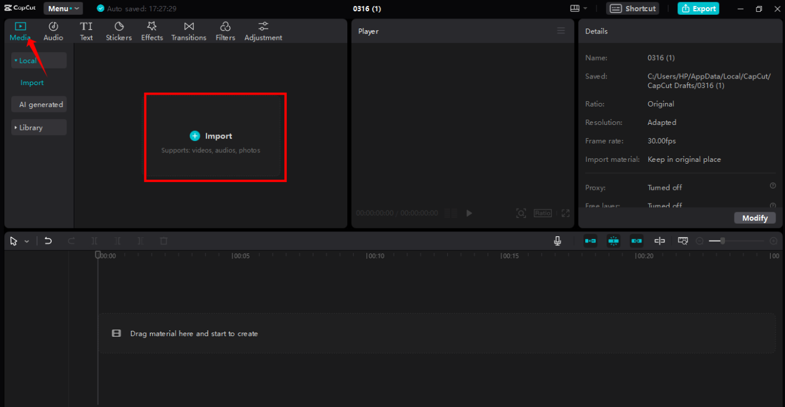Click the Undo arrow
The height and width of the screenshot is (407, 785).
click(x=48, y=240)
